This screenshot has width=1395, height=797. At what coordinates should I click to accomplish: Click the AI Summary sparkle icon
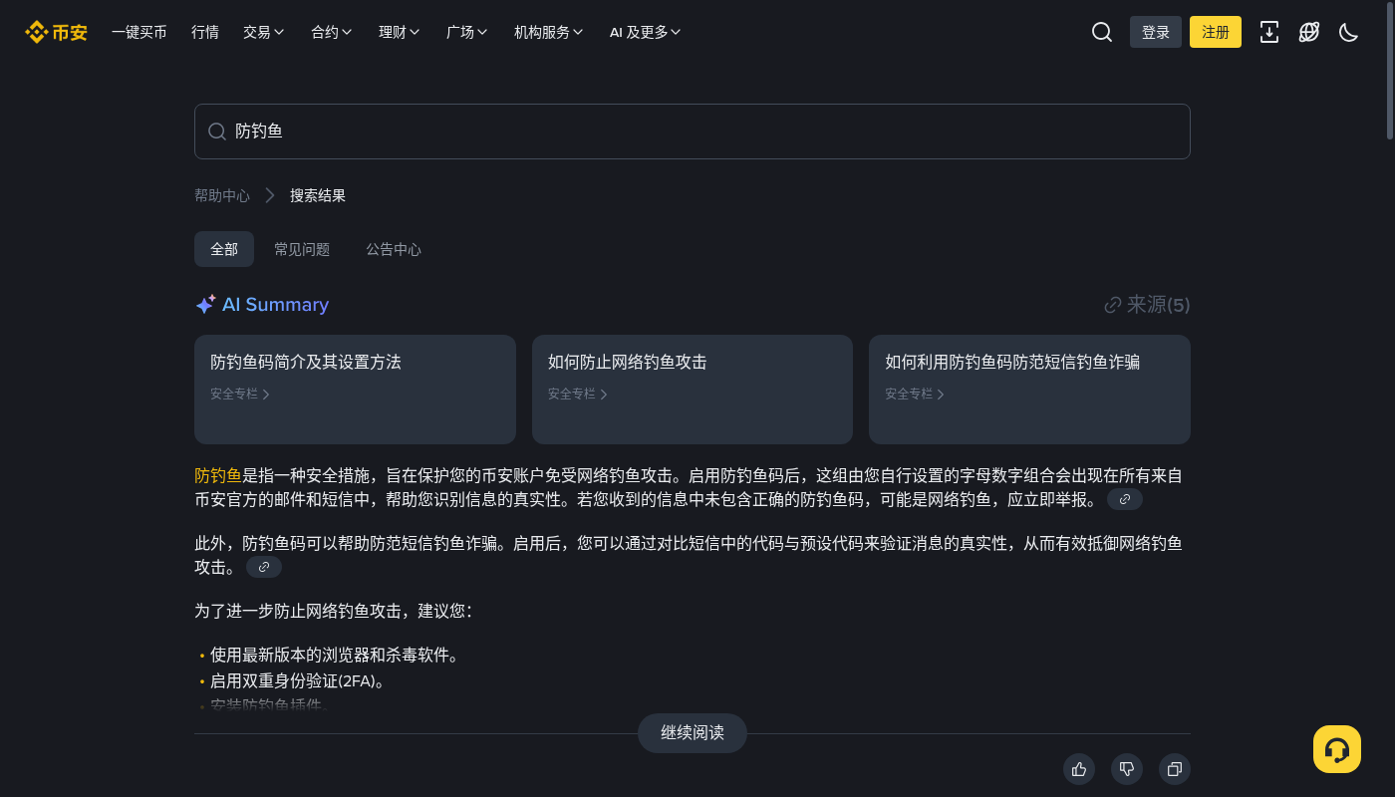(205, 305)
